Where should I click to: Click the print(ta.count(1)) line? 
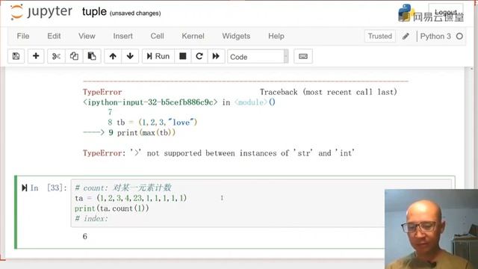click(112, 208)
